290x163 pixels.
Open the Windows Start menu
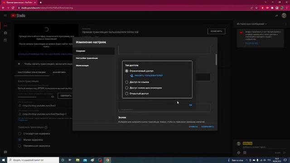[4, 160]
